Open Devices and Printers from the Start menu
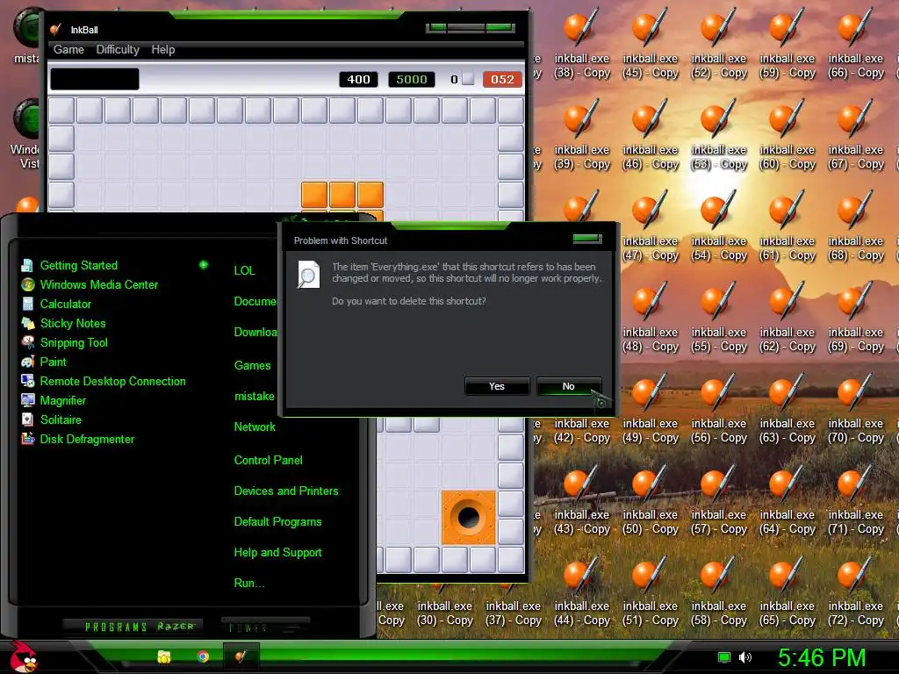The image size is (899, 674). (286, 491)
